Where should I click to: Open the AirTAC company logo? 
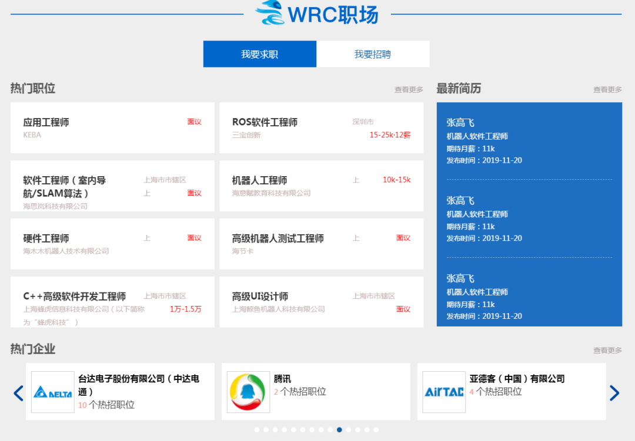pyautogui.click(x=444, y=392)
